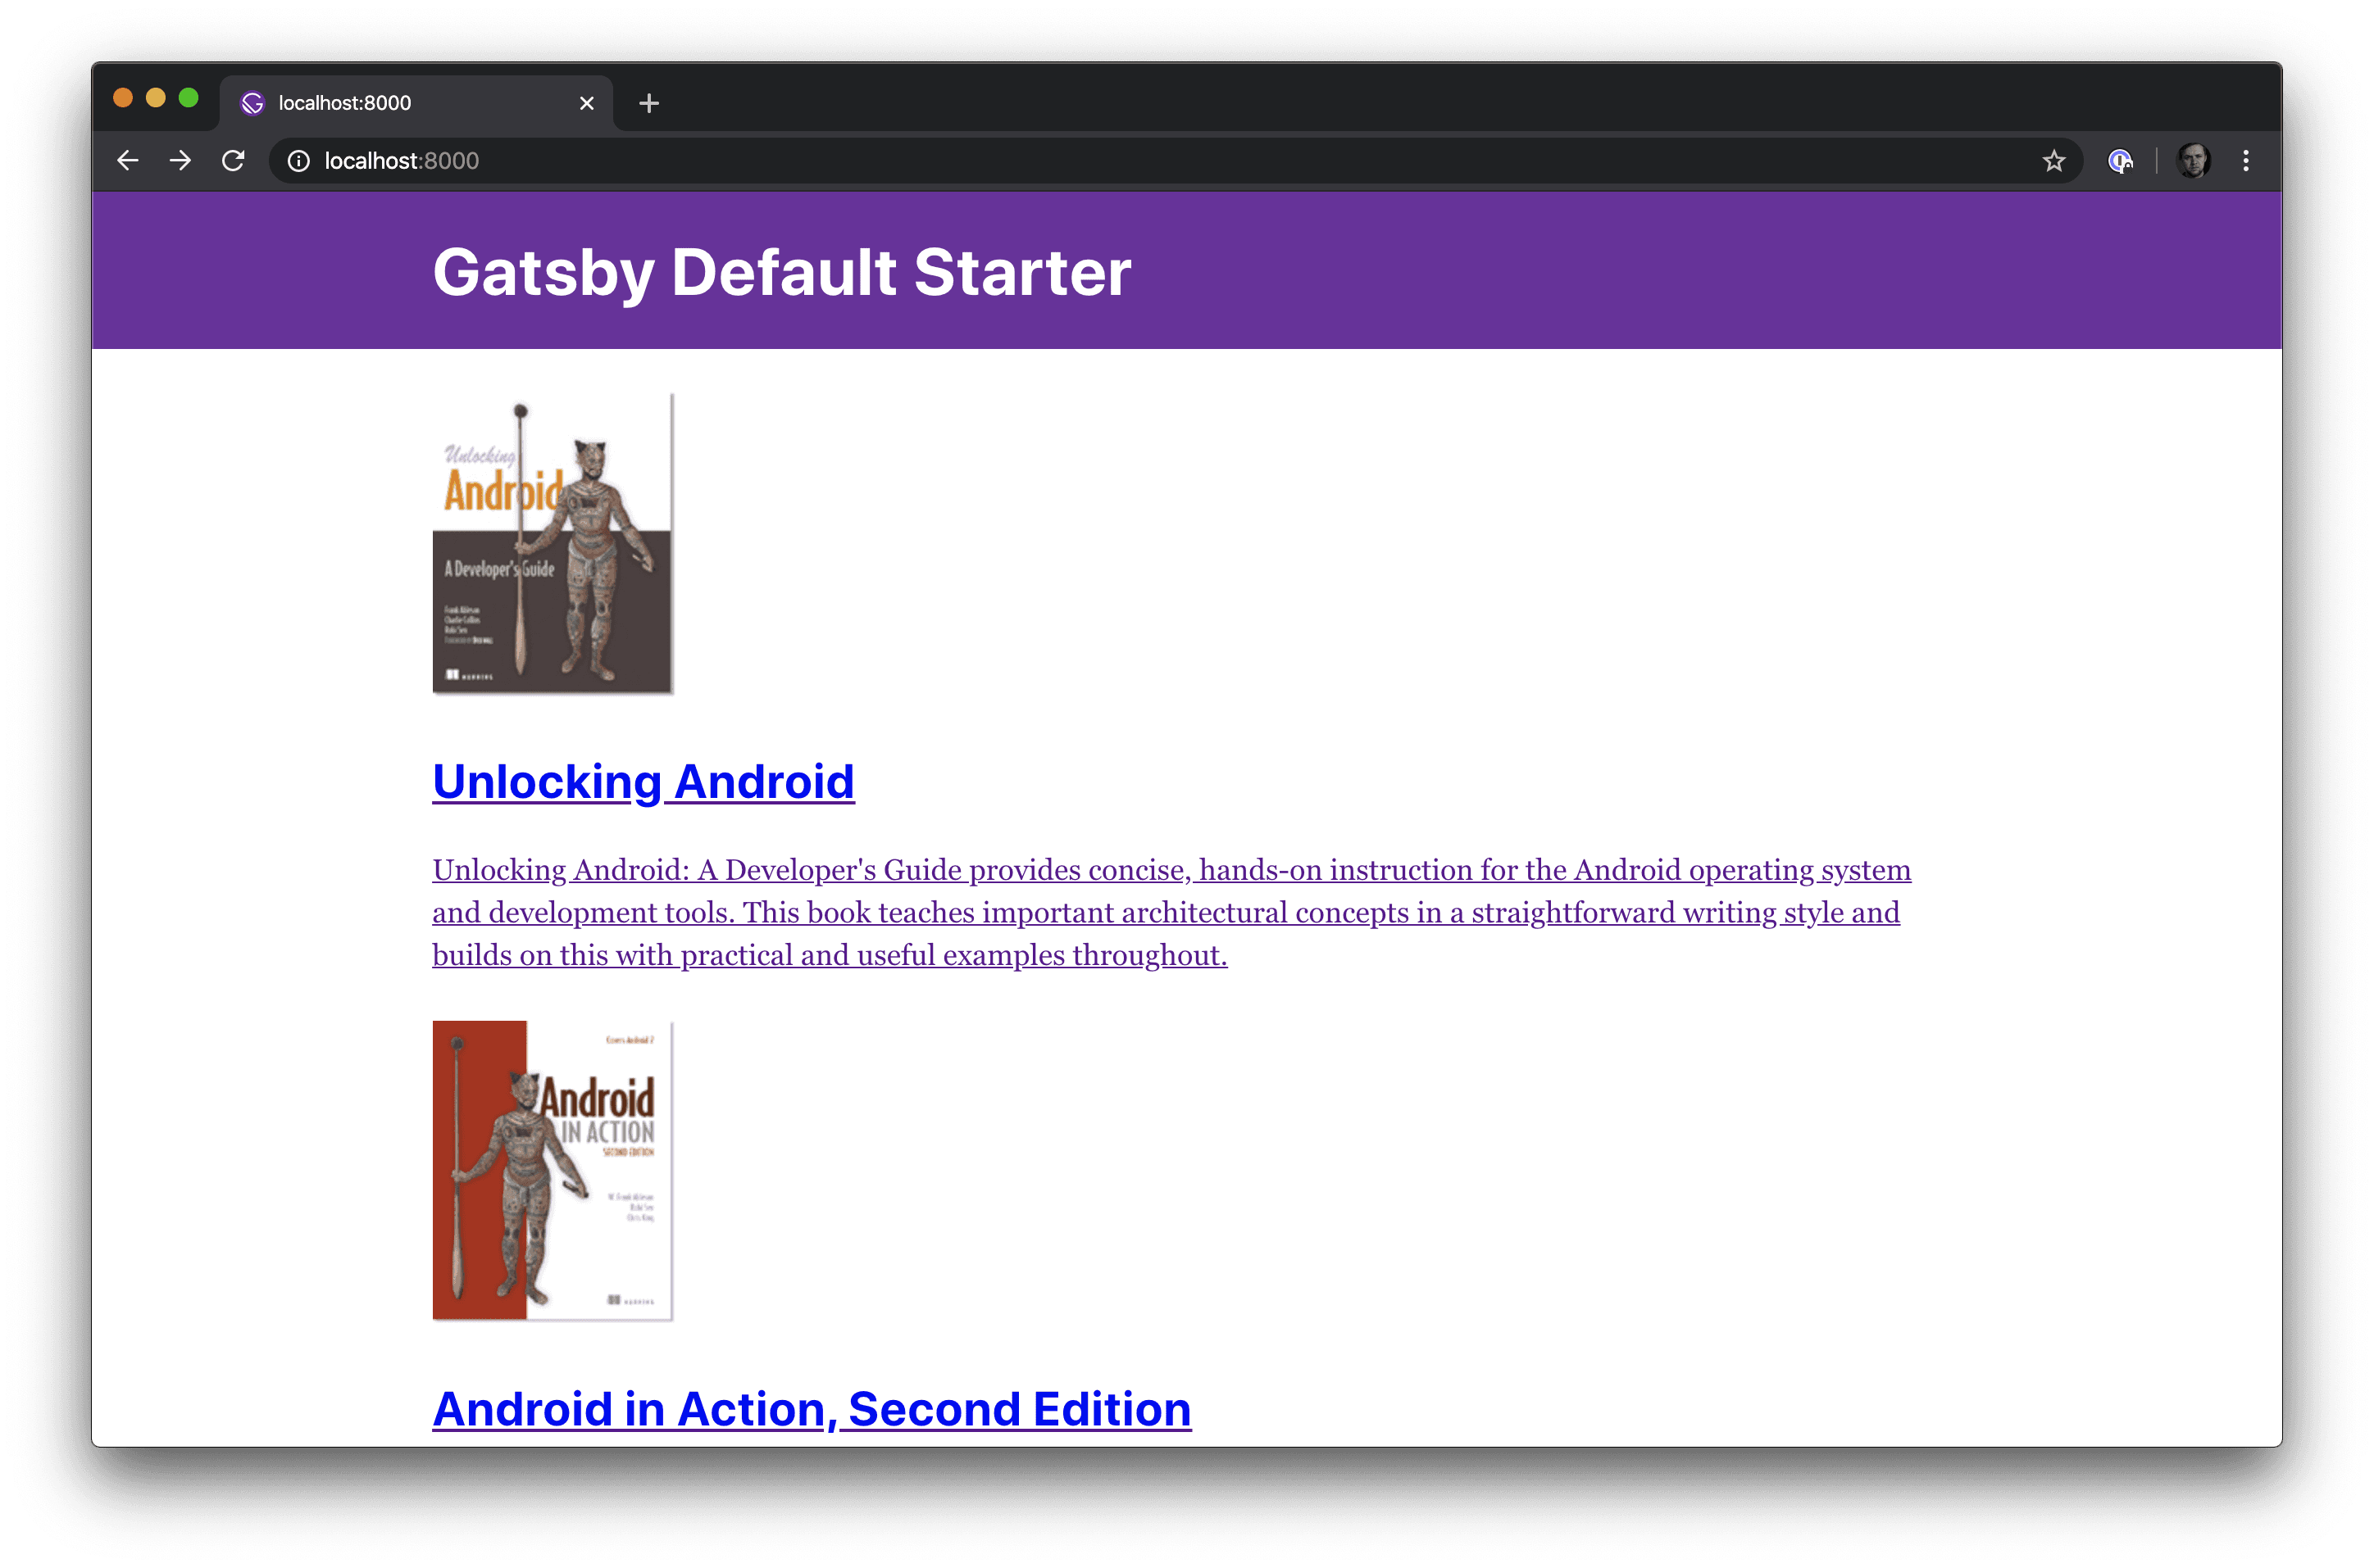Viewport: 2374px width, 1568px height.
Task: Reload the current page
Action: [233, 161]
